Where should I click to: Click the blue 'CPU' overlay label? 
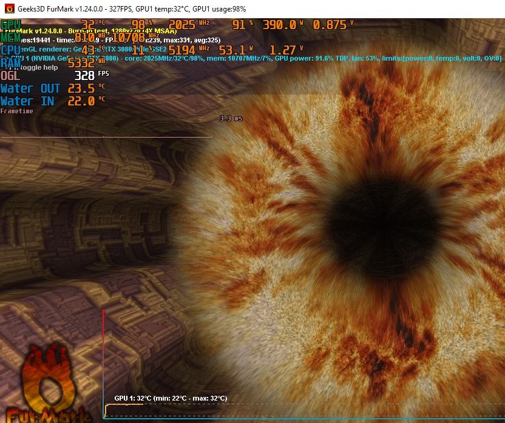(11, 50)
